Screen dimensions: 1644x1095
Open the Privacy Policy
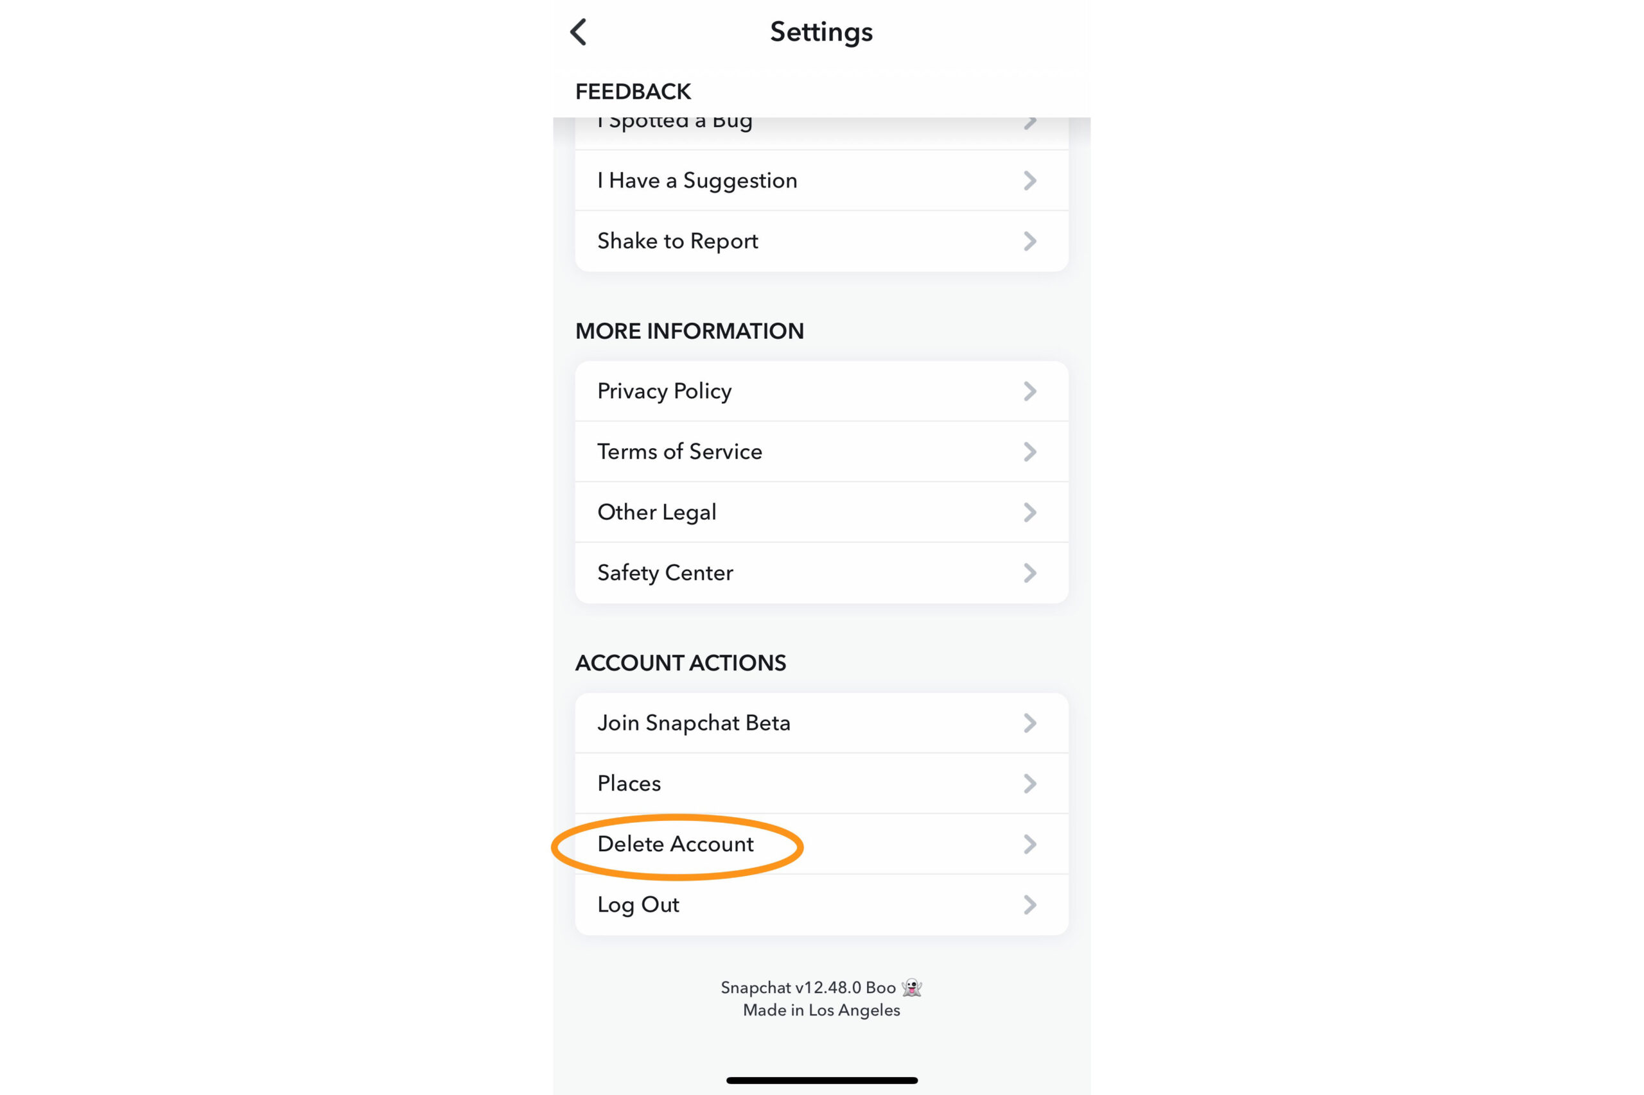664,391
